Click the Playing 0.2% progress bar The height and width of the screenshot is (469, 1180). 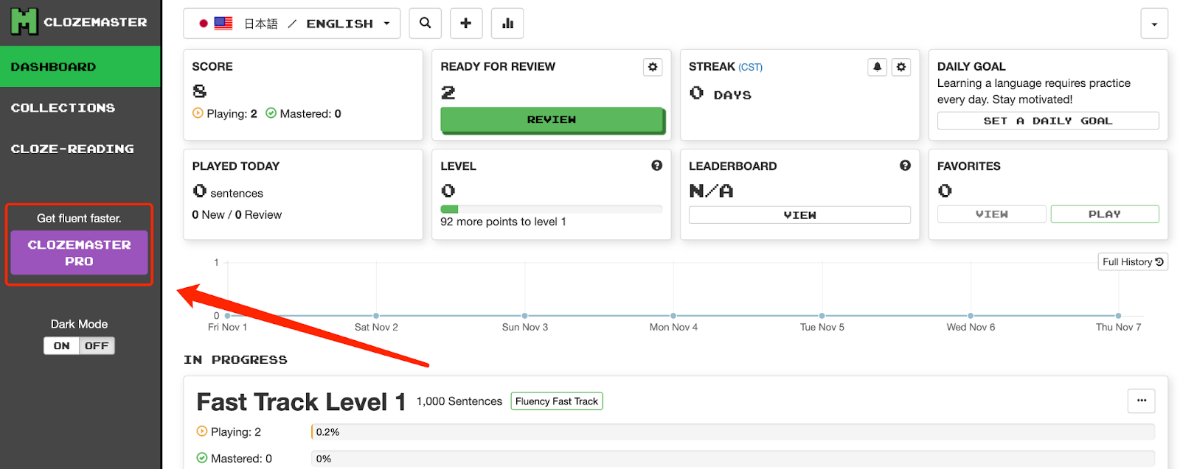(x=733, y=432)
